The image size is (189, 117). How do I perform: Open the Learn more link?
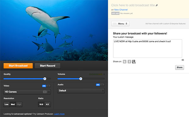click(59, 114)
